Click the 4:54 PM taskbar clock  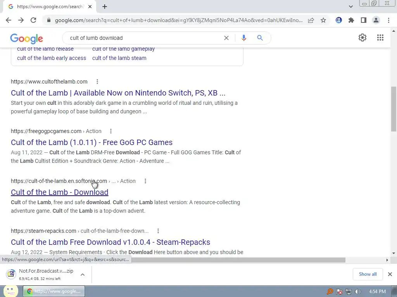(x=377, y=292)
